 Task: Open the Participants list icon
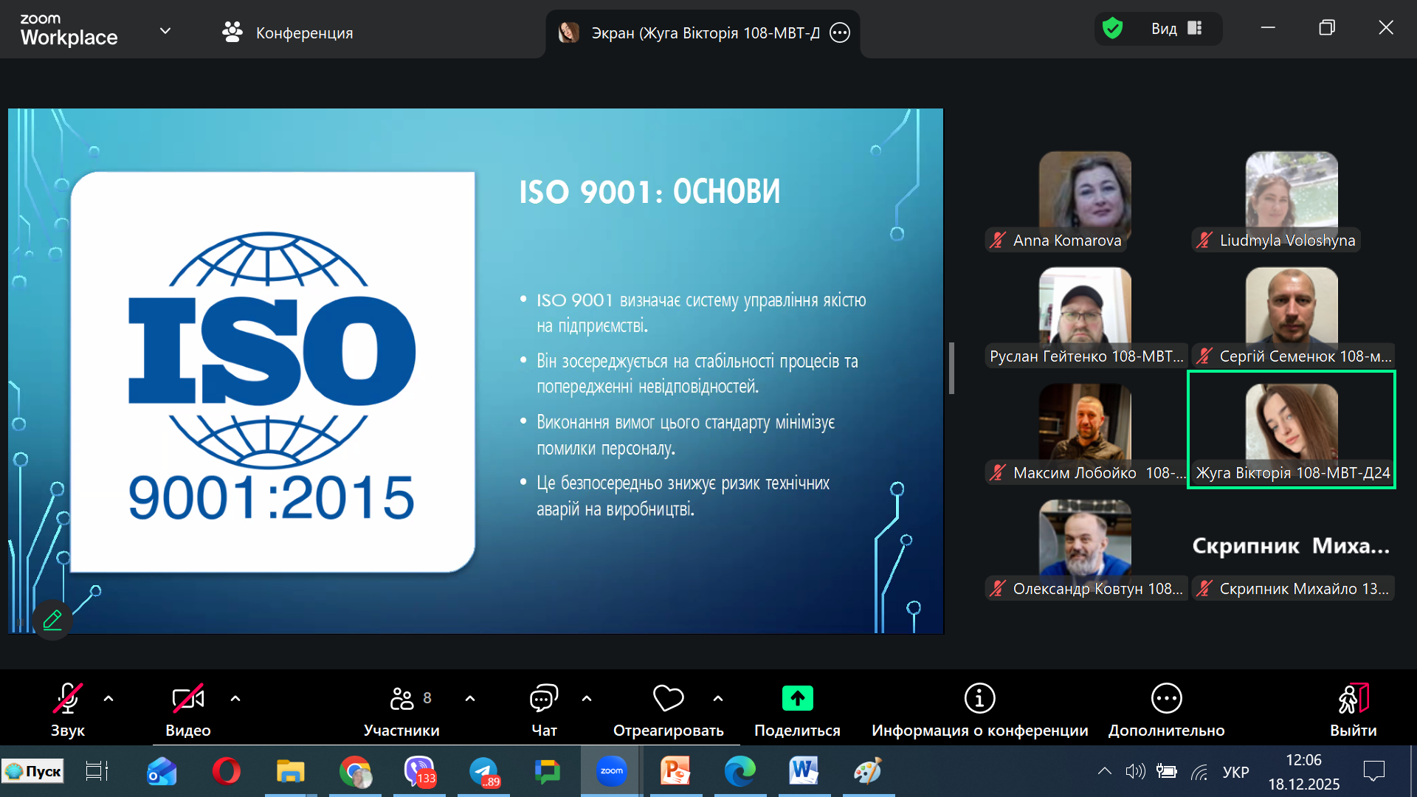[402, 698]
